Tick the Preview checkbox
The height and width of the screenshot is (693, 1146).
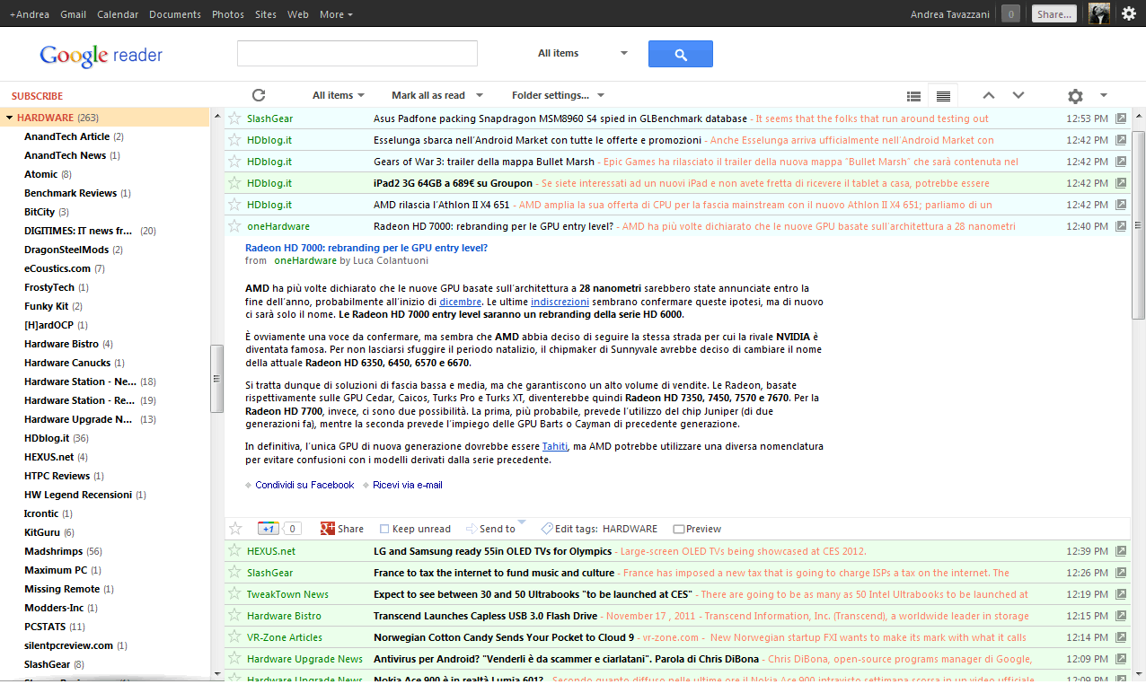coord(678,530)
